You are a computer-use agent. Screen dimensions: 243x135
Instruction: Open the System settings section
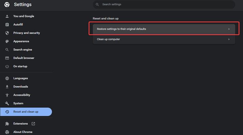point(18,103)
